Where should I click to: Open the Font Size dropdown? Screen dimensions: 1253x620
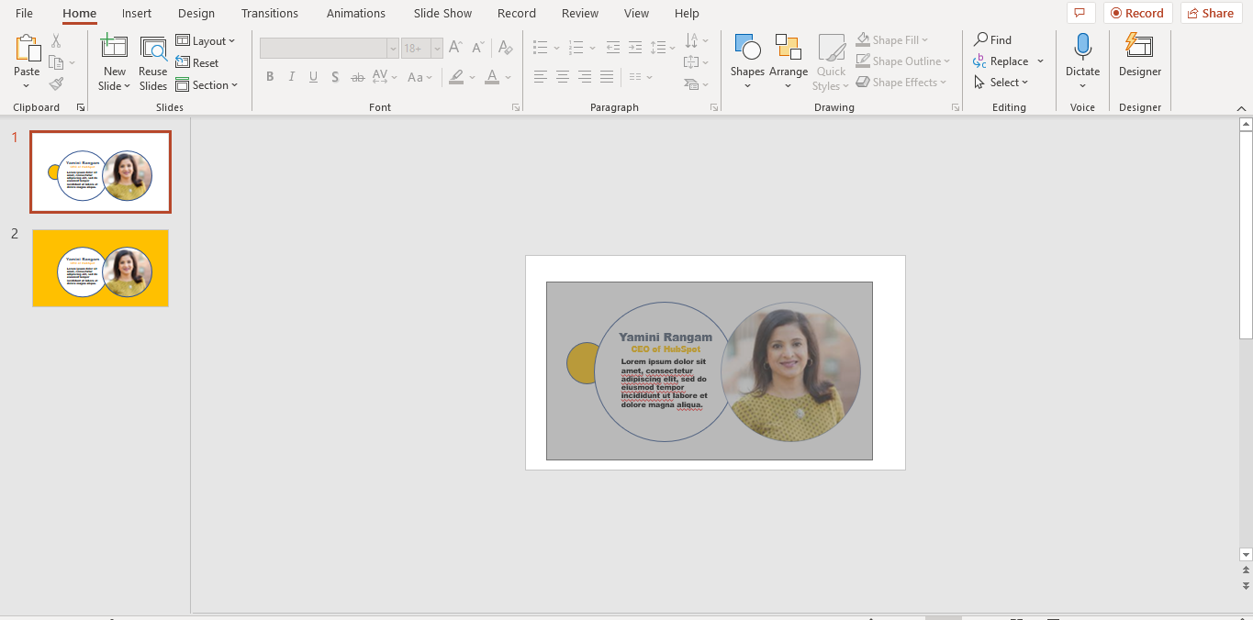[436, 48]
